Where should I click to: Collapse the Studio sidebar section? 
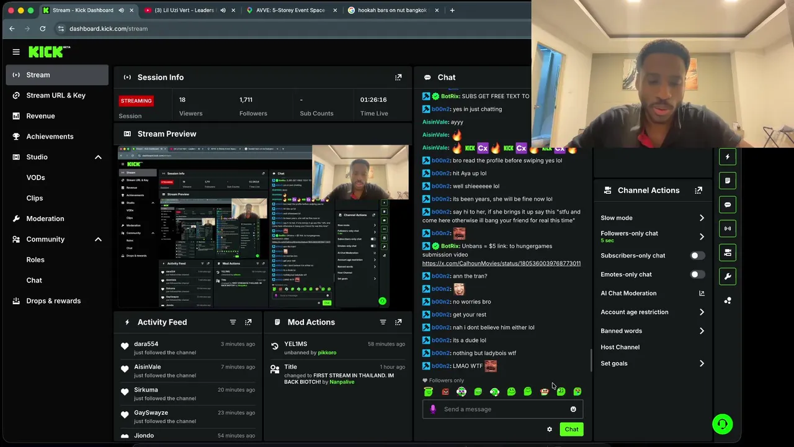tap(98, 157)
